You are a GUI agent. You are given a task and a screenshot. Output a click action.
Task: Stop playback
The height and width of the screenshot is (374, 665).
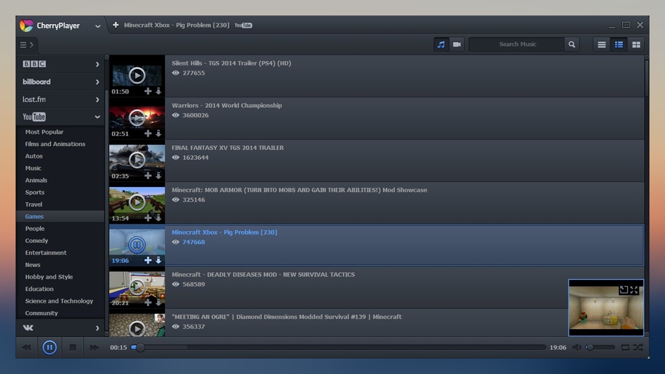point(73,348)
